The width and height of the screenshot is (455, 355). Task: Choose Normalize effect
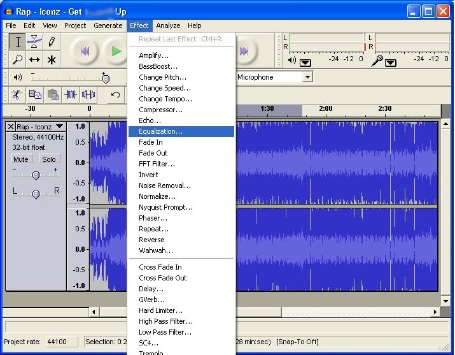(181, 196)
